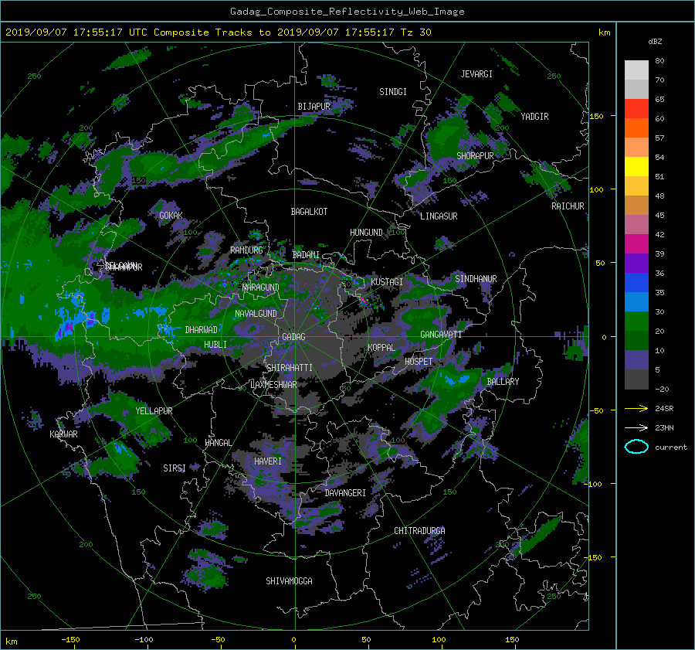
Task: Click the Gadag_Composite_Reflectivity_Web_Image title
Action: tap(347, 12)
